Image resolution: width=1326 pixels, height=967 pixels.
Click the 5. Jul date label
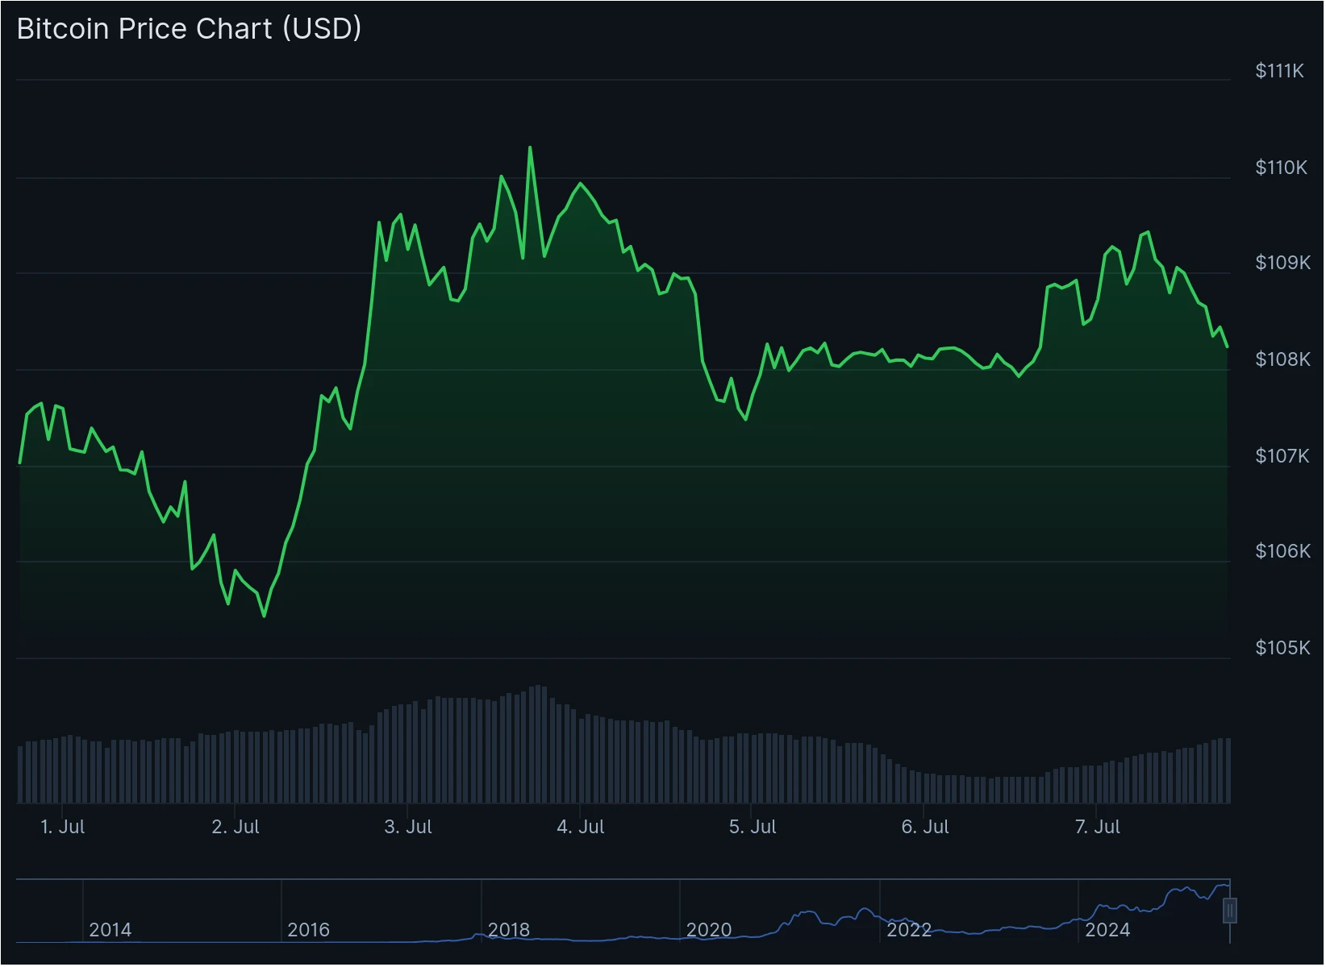[753, 827]
